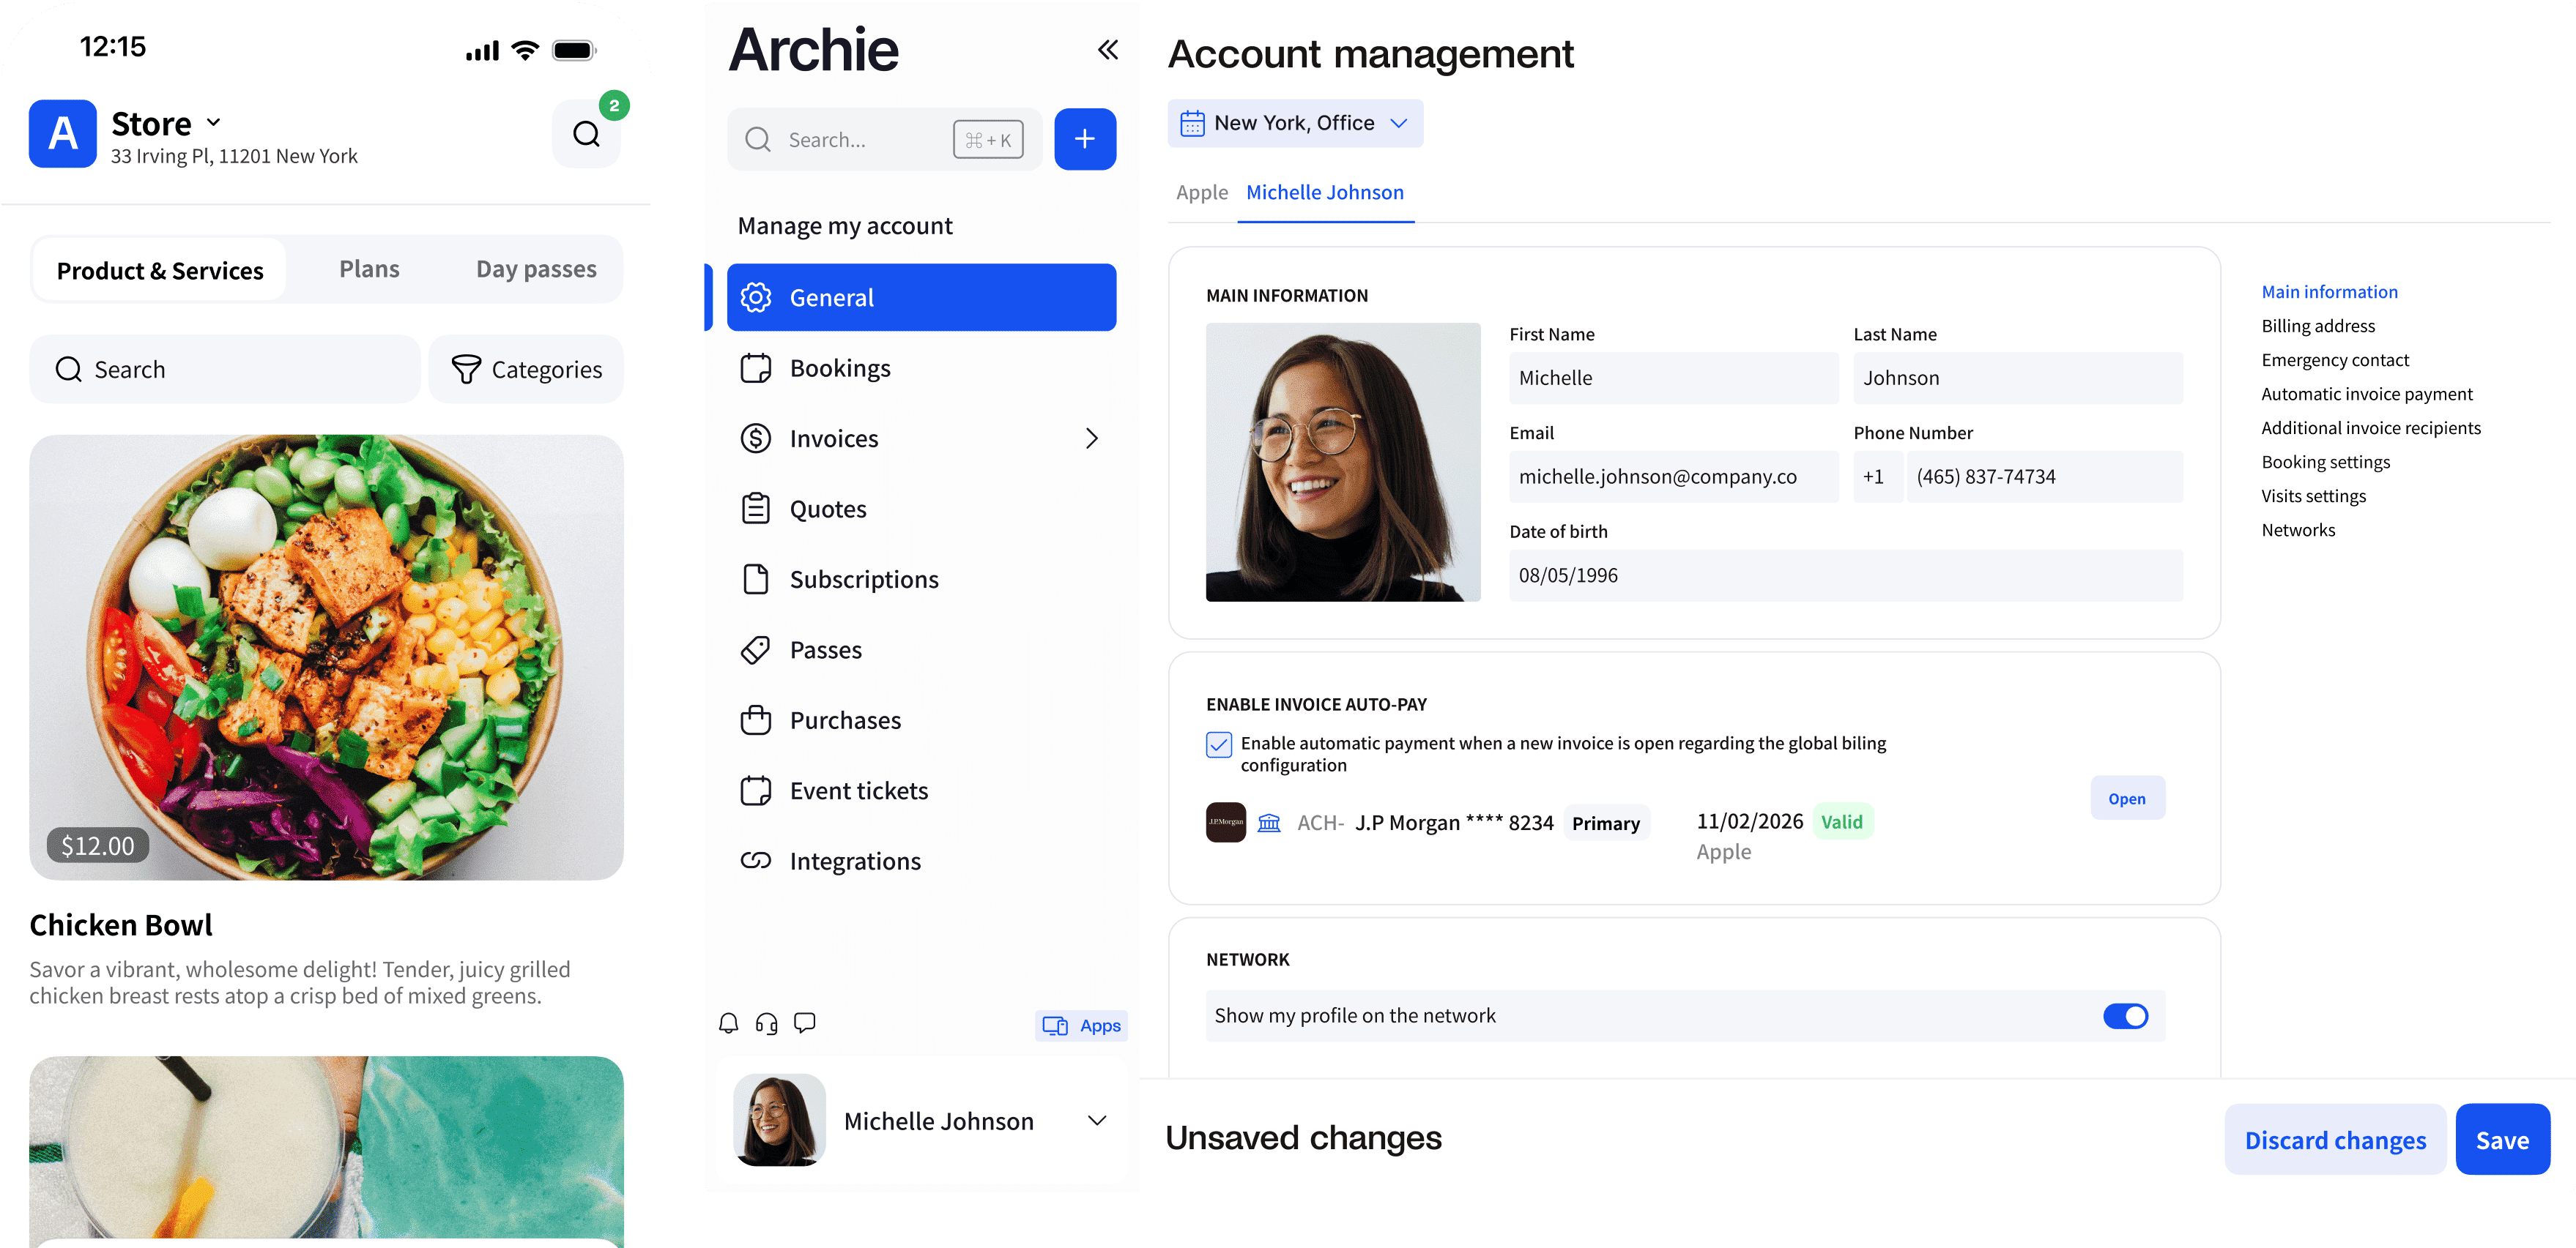Expand the Invoices submenu chevron
This screenshot has width=2576, height=1248.
coord(1091,438)
